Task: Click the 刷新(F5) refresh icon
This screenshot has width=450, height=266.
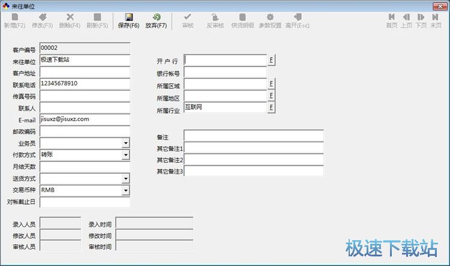Action: coord(97,17)
